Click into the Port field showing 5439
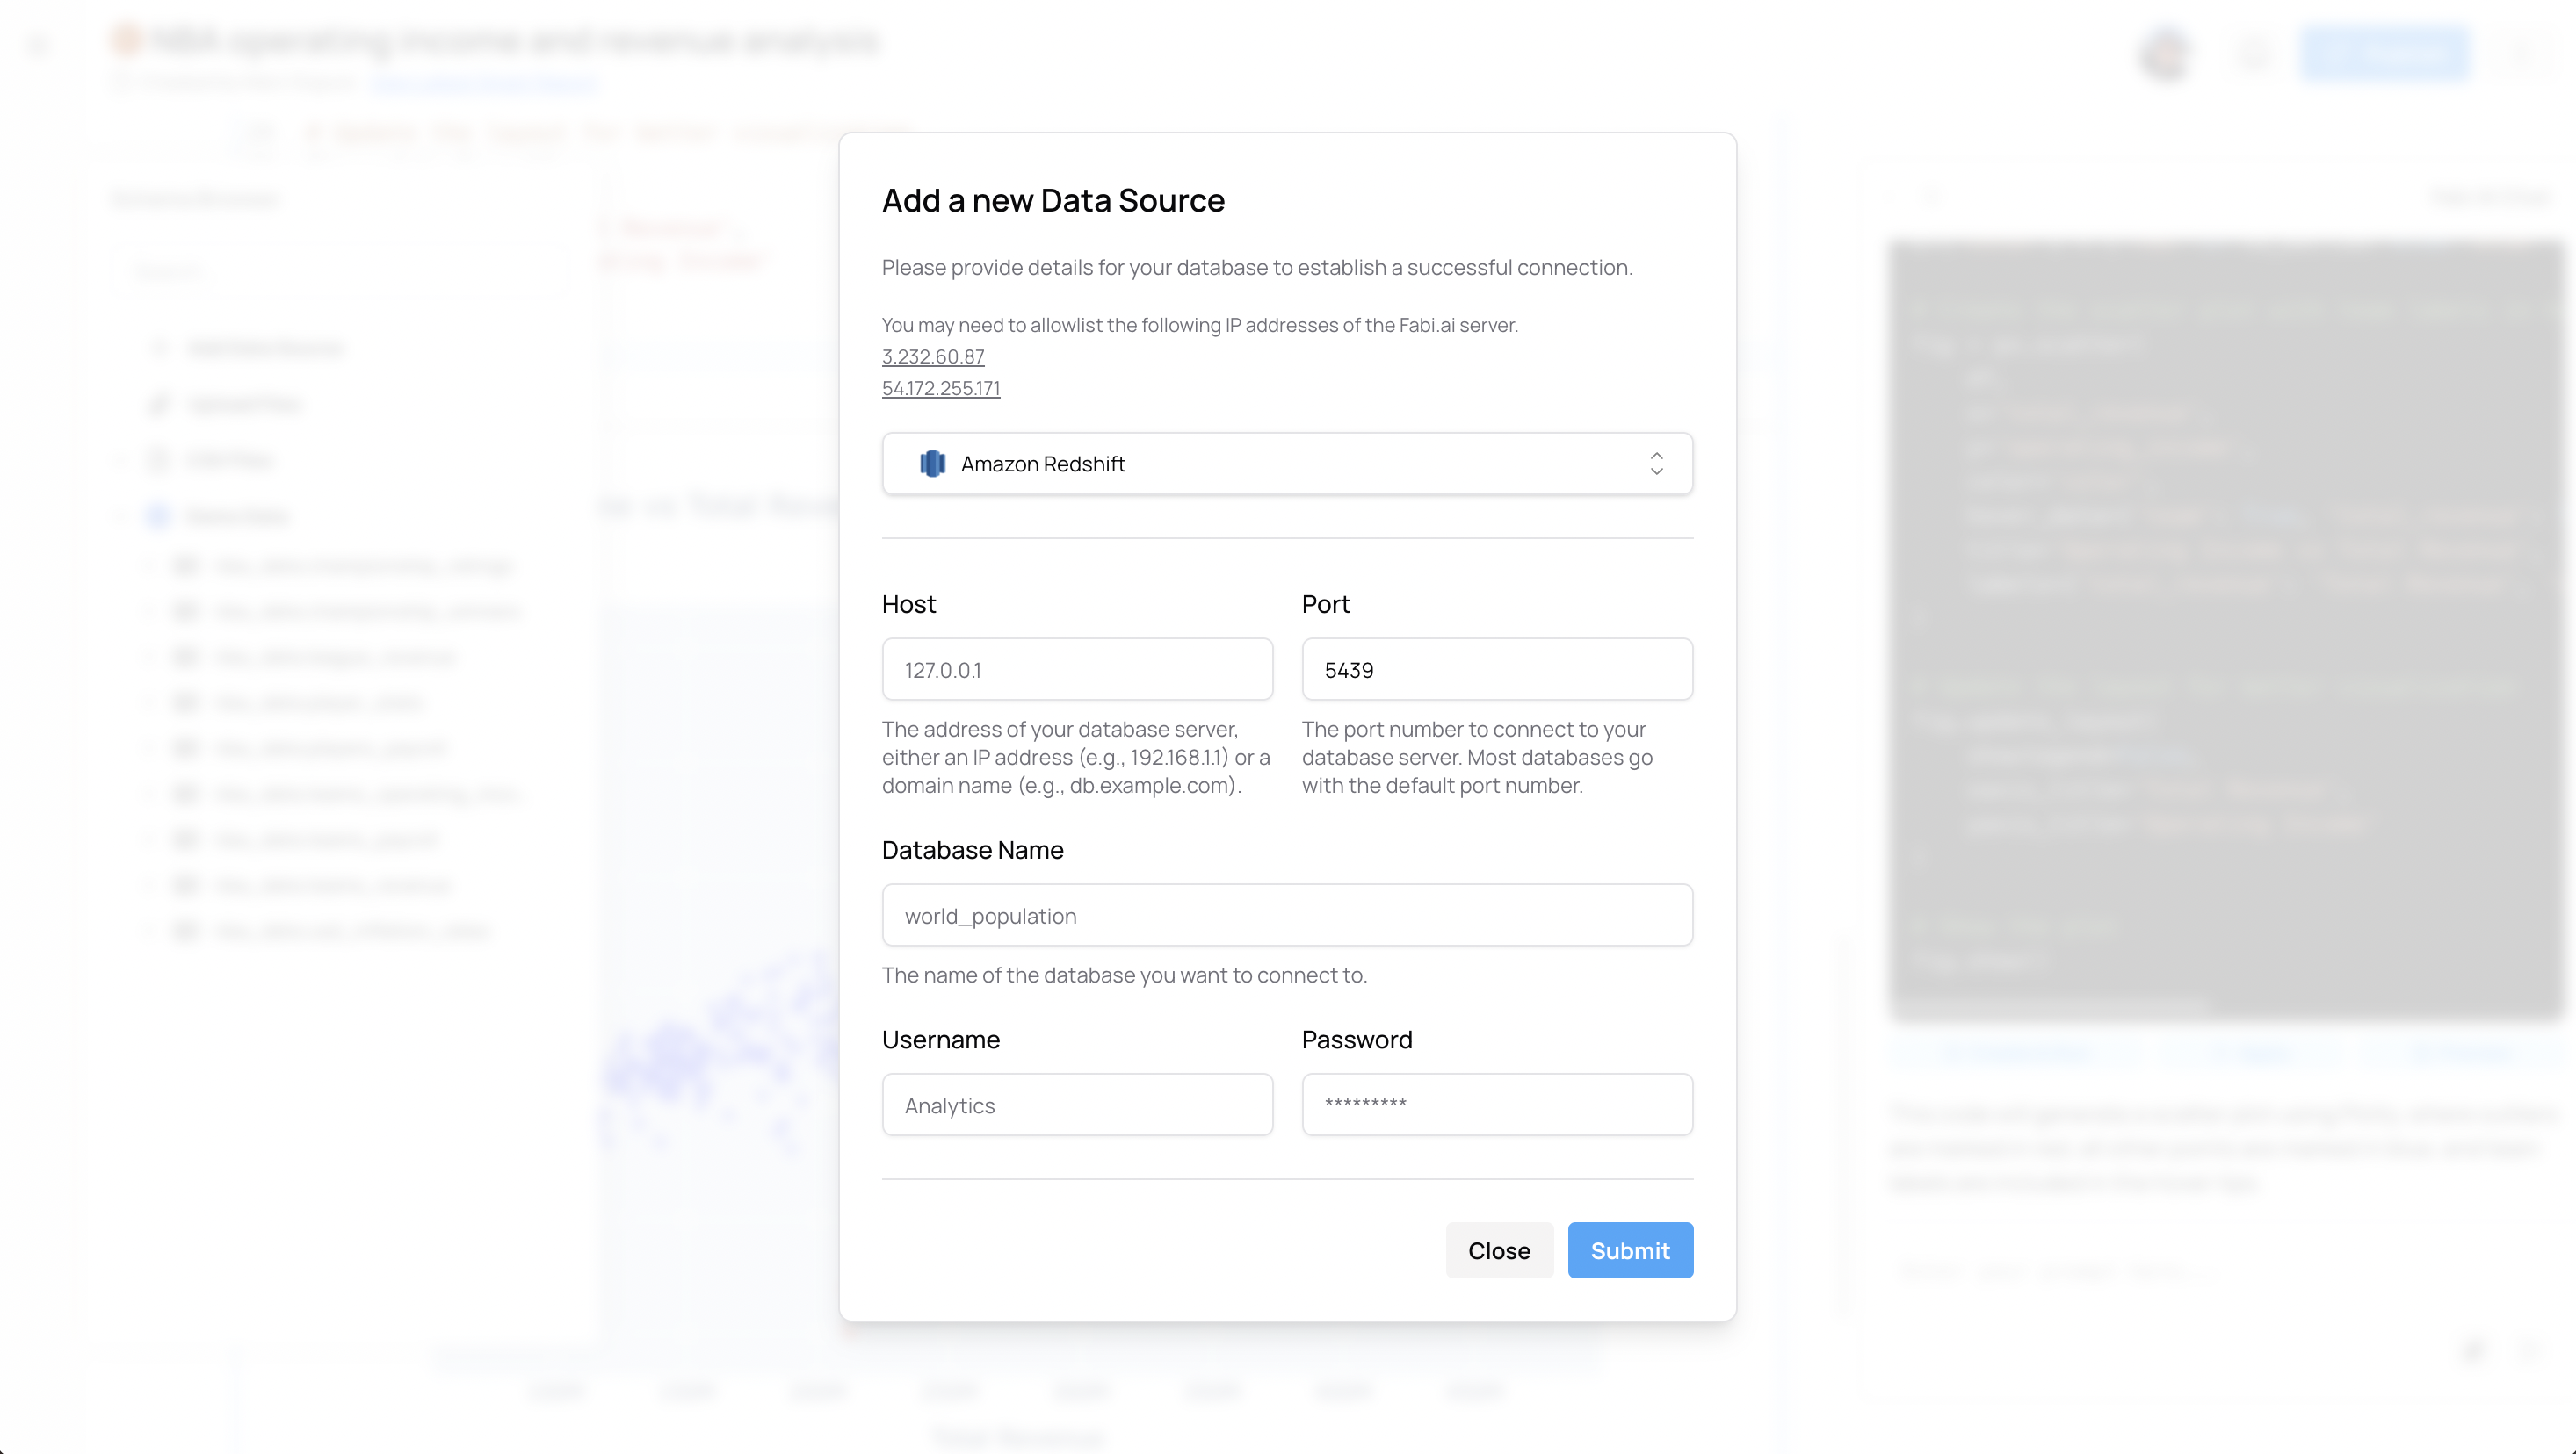This screenshot has height=1454, width=2576. point(1496,670)
